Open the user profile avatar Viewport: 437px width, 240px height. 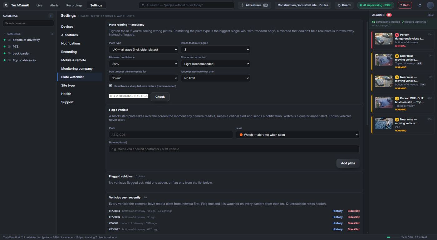click(430, 5)
